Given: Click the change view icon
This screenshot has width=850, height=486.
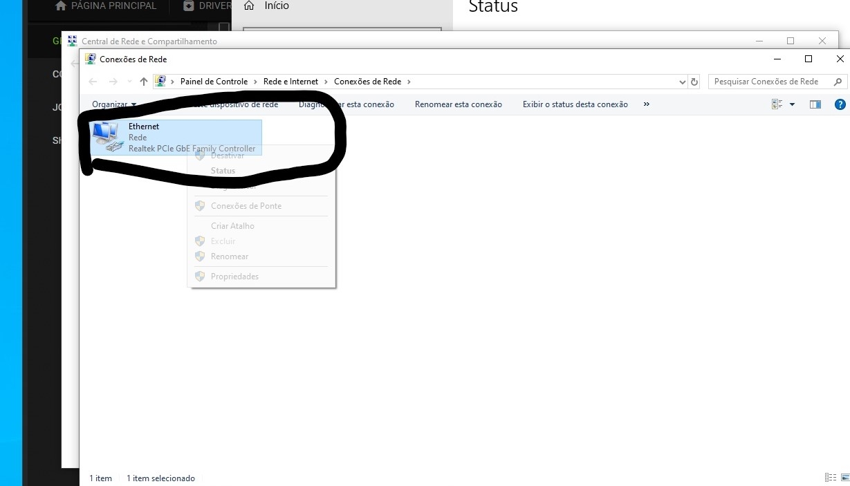Looking at the screenshot, I should 777,104.
